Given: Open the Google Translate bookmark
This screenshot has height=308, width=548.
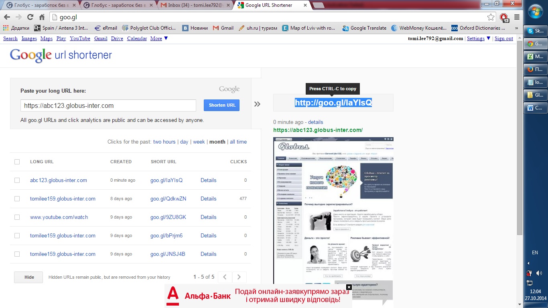Looking at the screenshot, I should coord(364,28).
